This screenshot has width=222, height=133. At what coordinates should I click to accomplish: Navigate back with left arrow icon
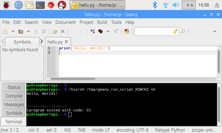tap(74, 31)
